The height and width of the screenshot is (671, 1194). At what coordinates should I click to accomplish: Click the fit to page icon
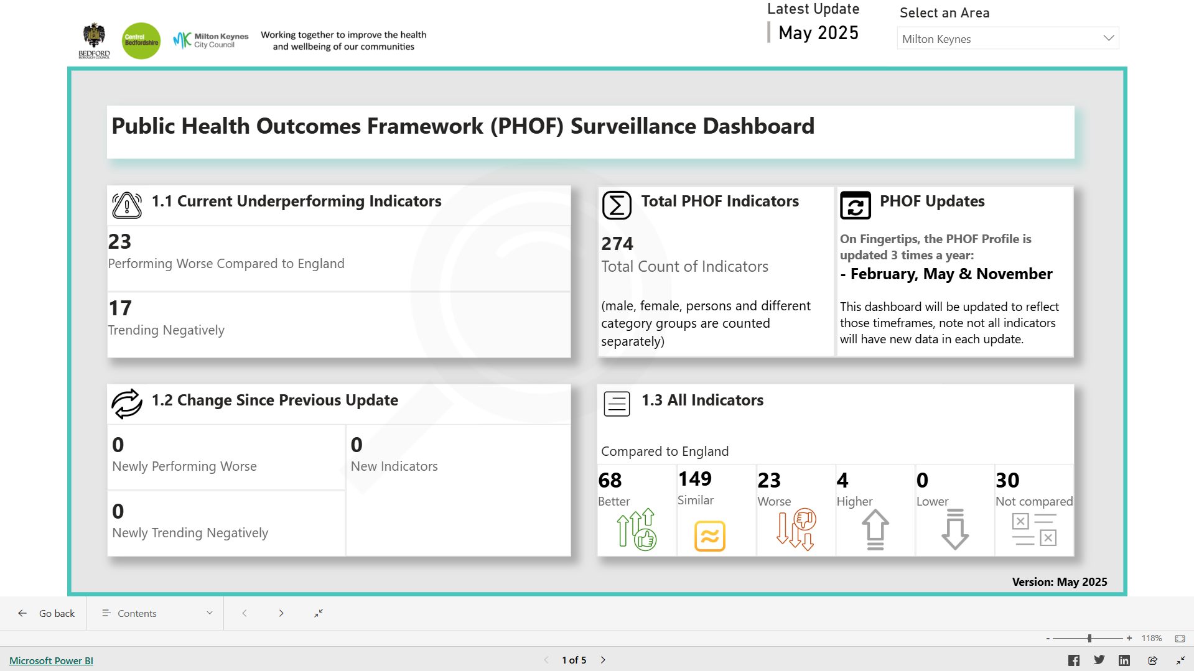pyautogui.click(x=1180, y=639)
